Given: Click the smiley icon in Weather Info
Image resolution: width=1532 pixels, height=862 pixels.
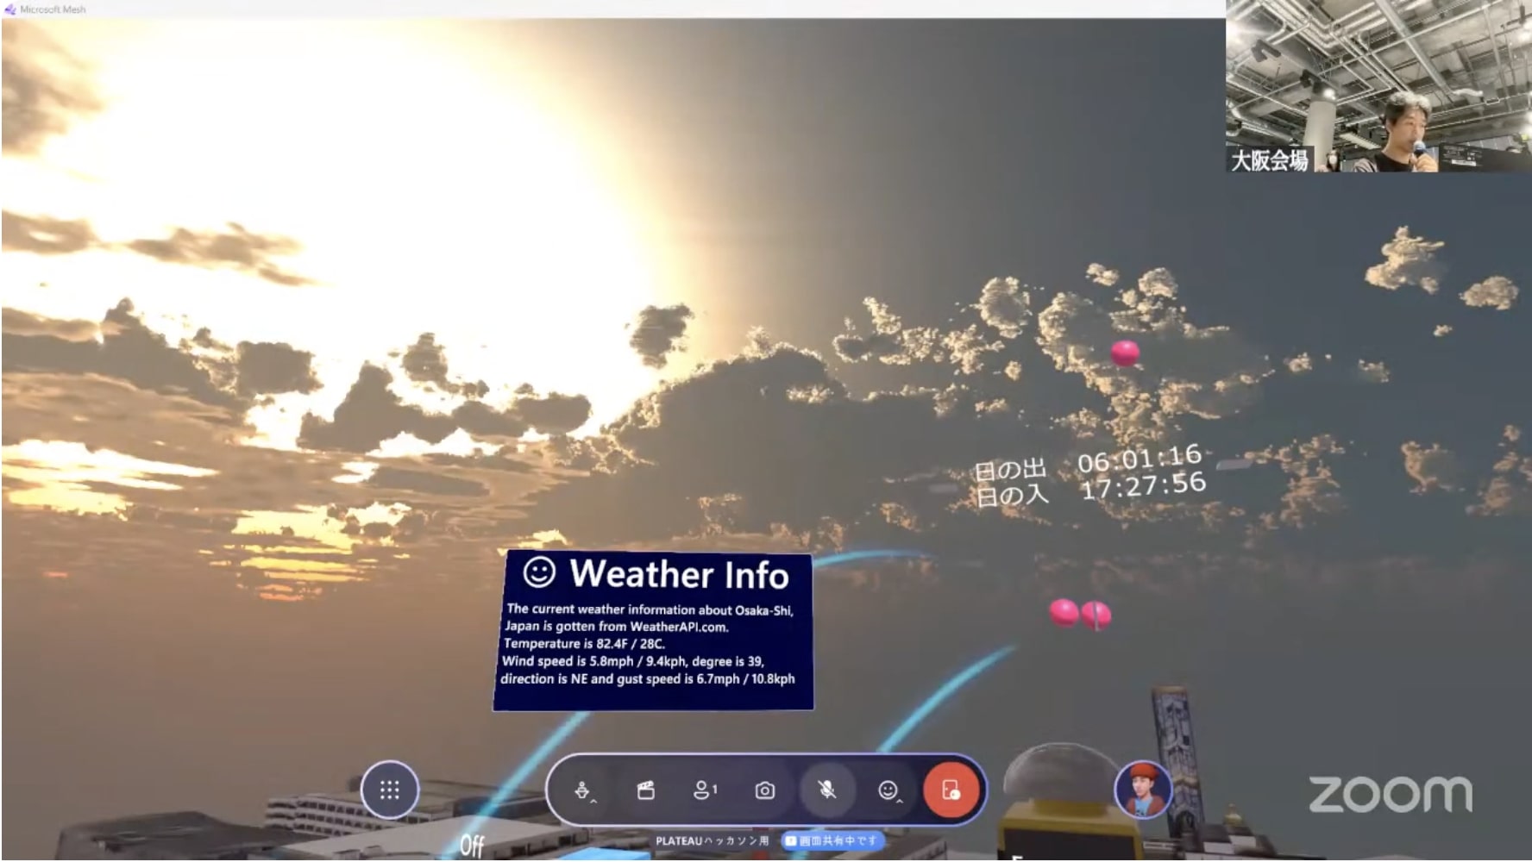Looking at the screenshot, I should point(539,572).
